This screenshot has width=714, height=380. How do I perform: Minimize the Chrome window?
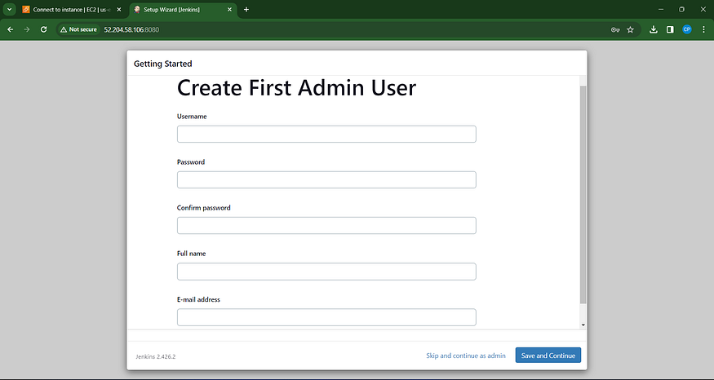(661, 10)
